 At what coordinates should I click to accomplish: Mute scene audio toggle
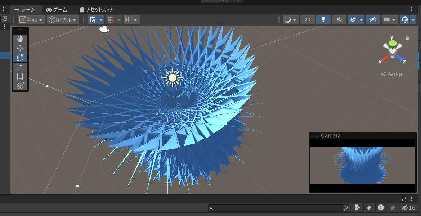click(x=339, y=19)
